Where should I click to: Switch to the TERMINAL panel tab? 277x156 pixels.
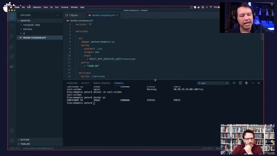pos(119,83)
